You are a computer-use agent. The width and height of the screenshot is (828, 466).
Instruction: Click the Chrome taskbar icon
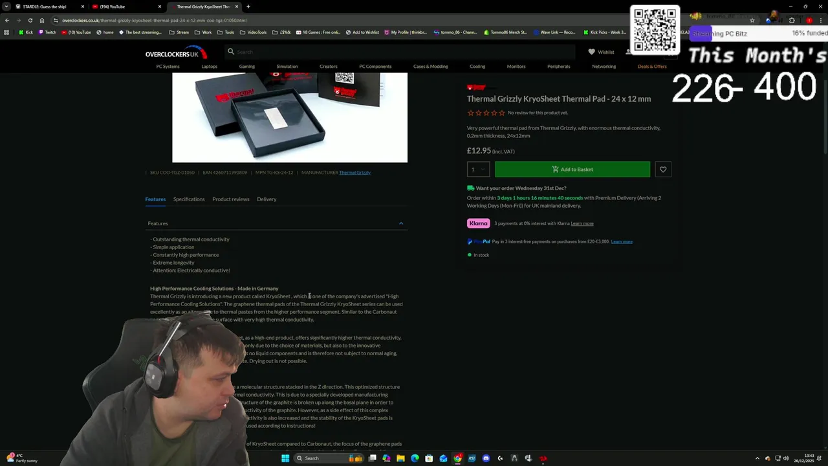pos(457,458)
